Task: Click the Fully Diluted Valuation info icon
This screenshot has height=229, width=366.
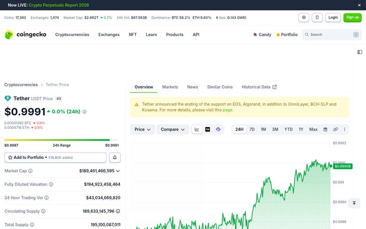Action: point(51,185)
